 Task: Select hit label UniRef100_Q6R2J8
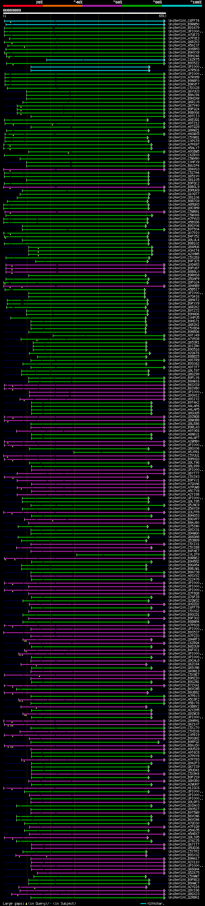click(184, 102)
